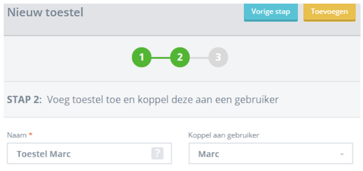Select the Nieuw toestel page title
The image size is (363, 171).
point(45,12)
